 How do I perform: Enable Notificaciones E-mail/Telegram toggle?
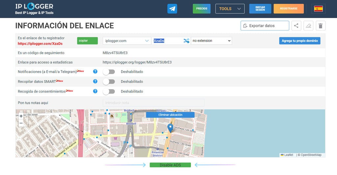pyautogui.click(x=109, y=72)
